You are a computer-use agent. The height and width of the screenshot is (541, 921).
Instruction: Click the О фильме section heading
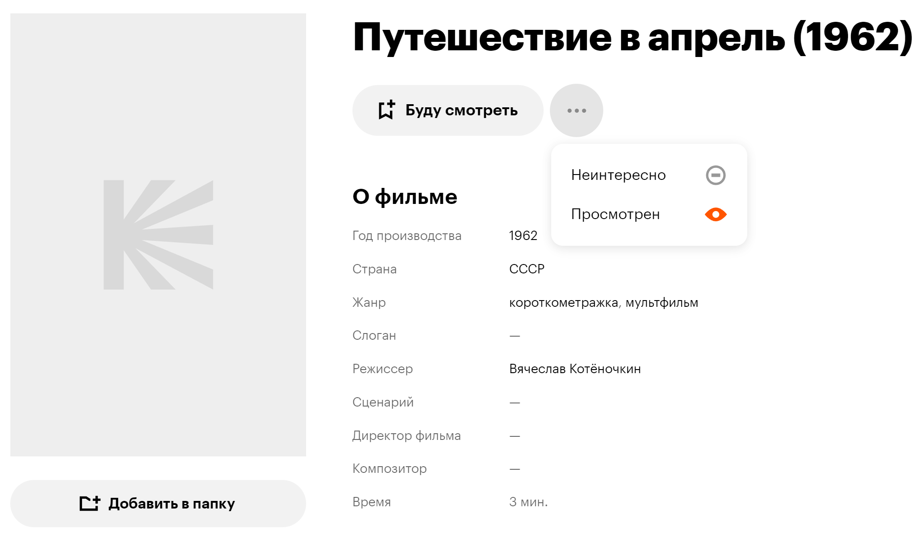coord(405,197)
